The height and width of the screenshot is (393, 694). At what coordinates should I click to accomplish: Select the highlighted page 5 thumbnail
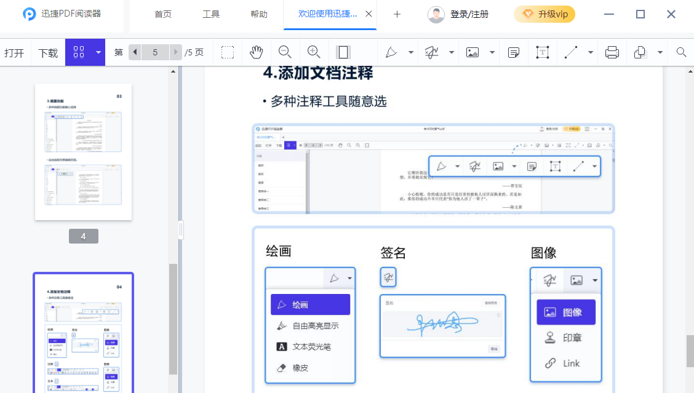click(x=83, y=333)
